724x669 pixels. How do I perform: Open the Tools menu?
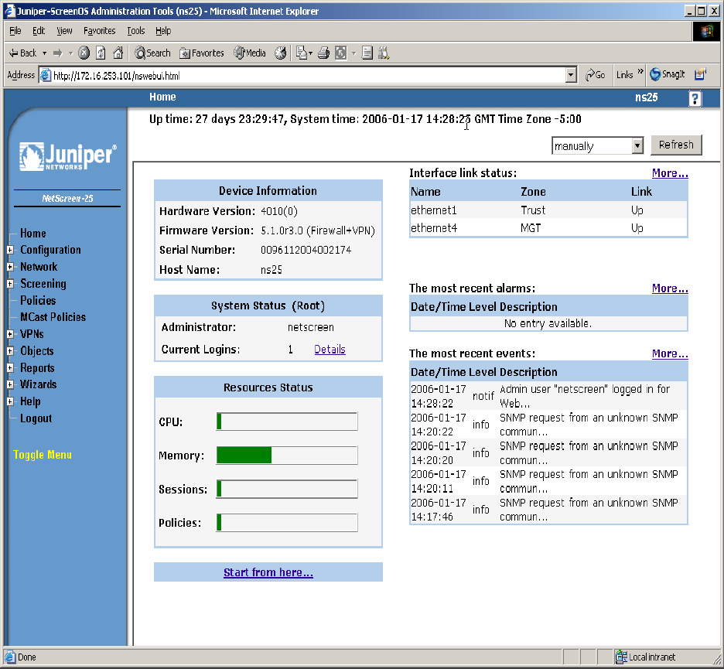pos(136,31)
